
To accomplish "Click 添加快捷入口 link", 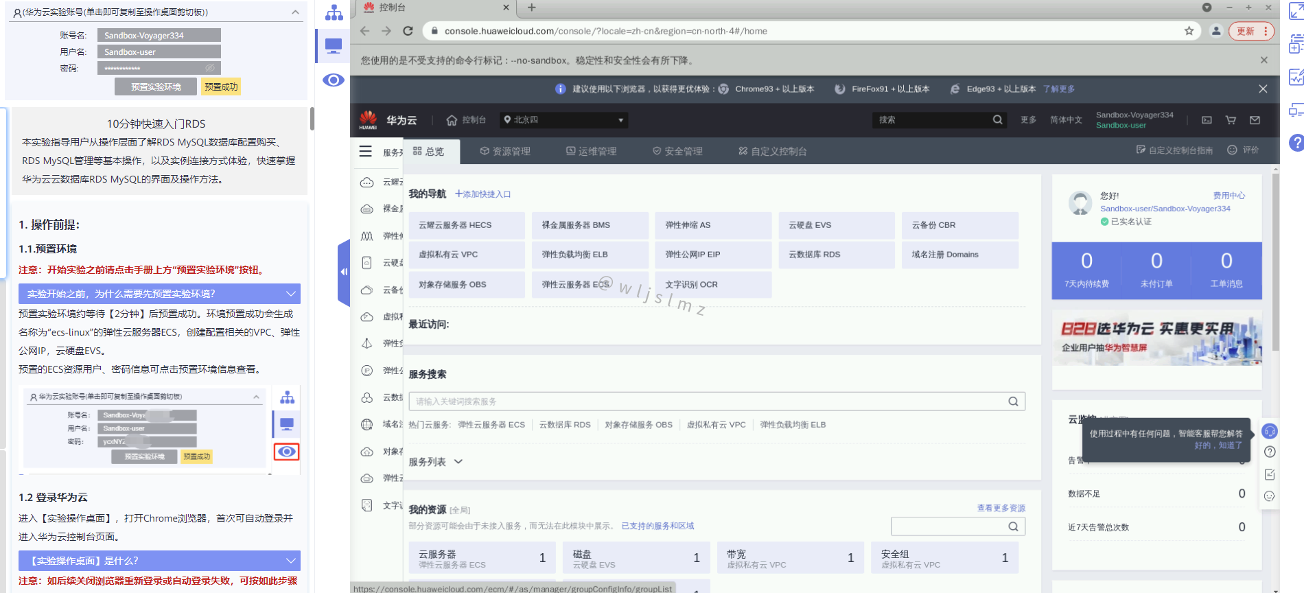I will [482, 194].
